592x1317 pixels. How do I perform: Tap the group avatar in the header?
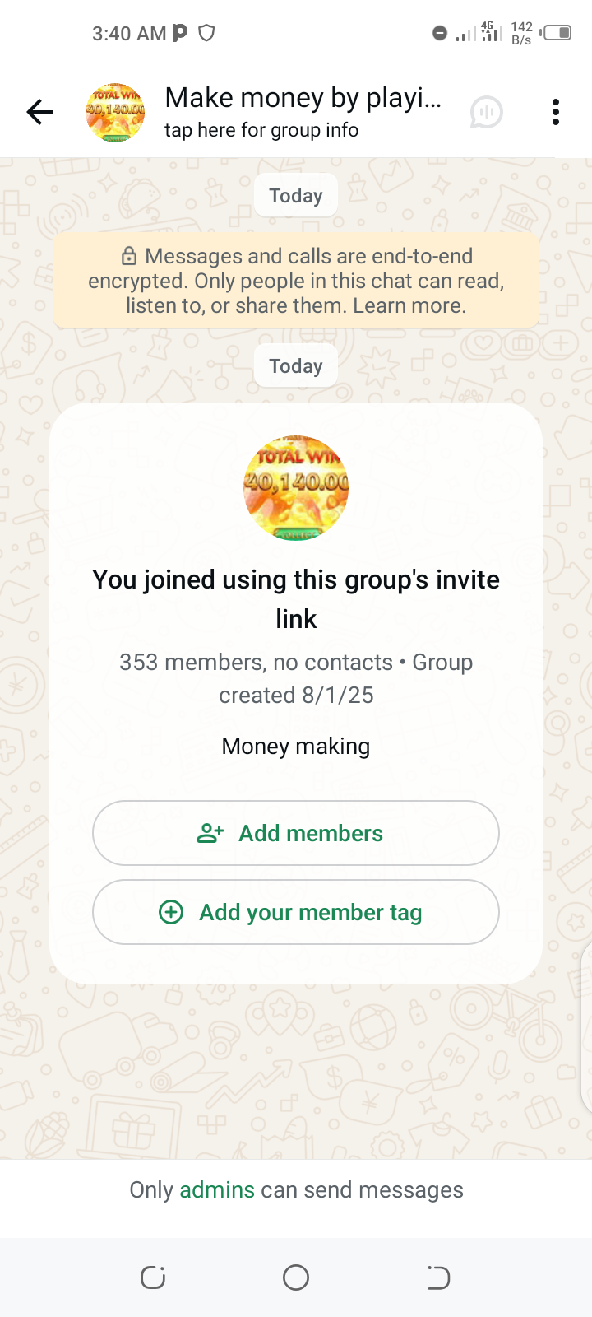click(115, 112)
